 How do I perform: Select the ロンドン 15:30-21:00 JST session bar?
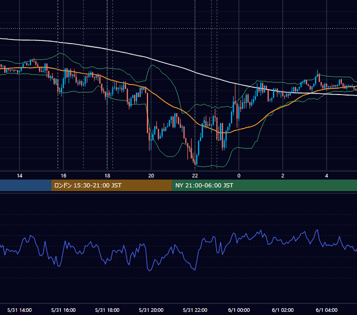tap(111, 185)
